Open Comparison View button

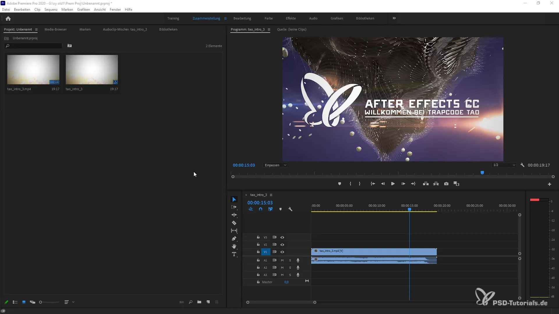pyautogui.click(x=457, y=184)
